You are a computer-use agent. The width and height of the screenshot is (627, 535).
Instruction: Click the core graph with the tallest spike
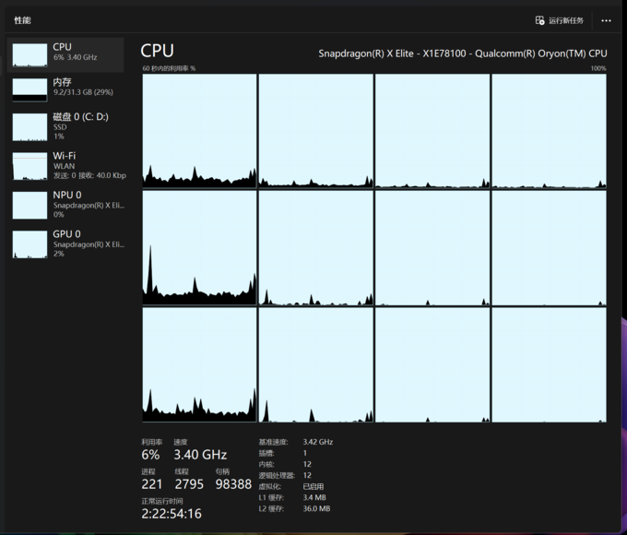click(x=199, y=247)
